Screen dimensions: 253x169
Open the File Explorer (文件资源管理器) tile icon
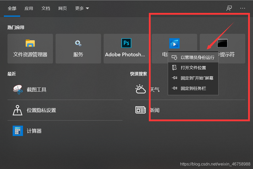[x=30, y=43]
